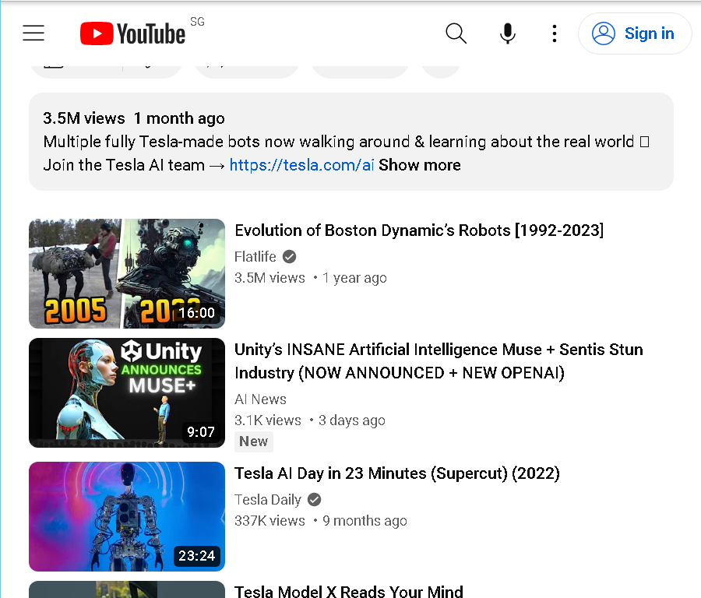Open Evolution of Boston Dynamic's Robots title

(419, 230)
